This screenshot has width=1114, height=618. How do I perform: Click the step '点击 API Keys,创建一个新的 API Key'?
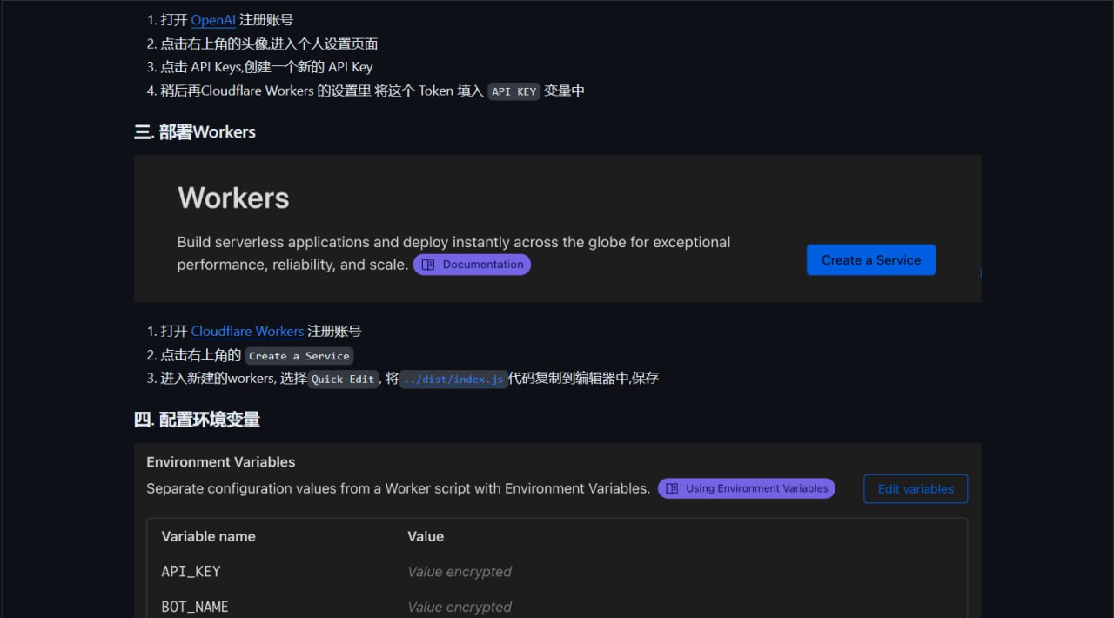pyautogui.click(x=266, y=67)
